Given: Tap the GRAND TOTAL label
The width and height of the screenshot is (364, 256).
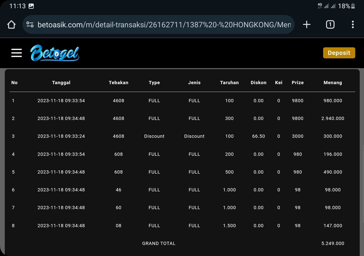Looking at the screenshot, I should pos(159,243).
